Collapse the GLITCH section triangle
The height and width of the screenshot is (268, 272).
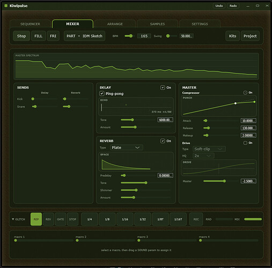[x=13, y=219]
